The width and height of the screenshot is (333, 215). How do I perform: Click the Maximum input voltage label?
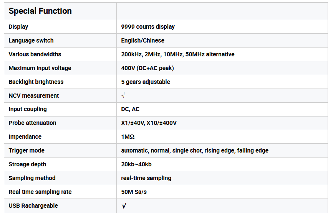tap(40, 68)
